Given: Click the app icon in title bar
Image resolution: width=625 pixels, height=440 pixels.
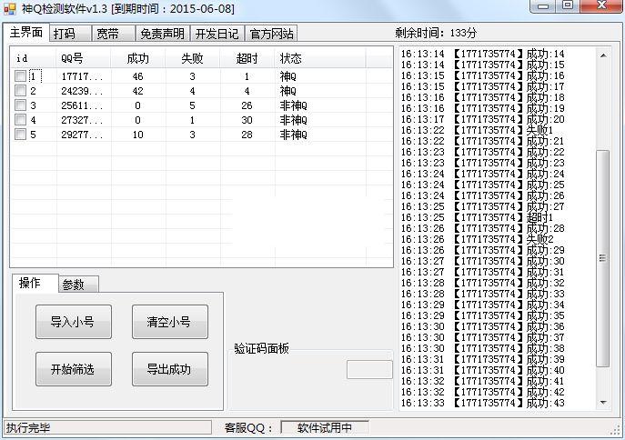Looking at the screenshot, I should (x=10, y=8).
